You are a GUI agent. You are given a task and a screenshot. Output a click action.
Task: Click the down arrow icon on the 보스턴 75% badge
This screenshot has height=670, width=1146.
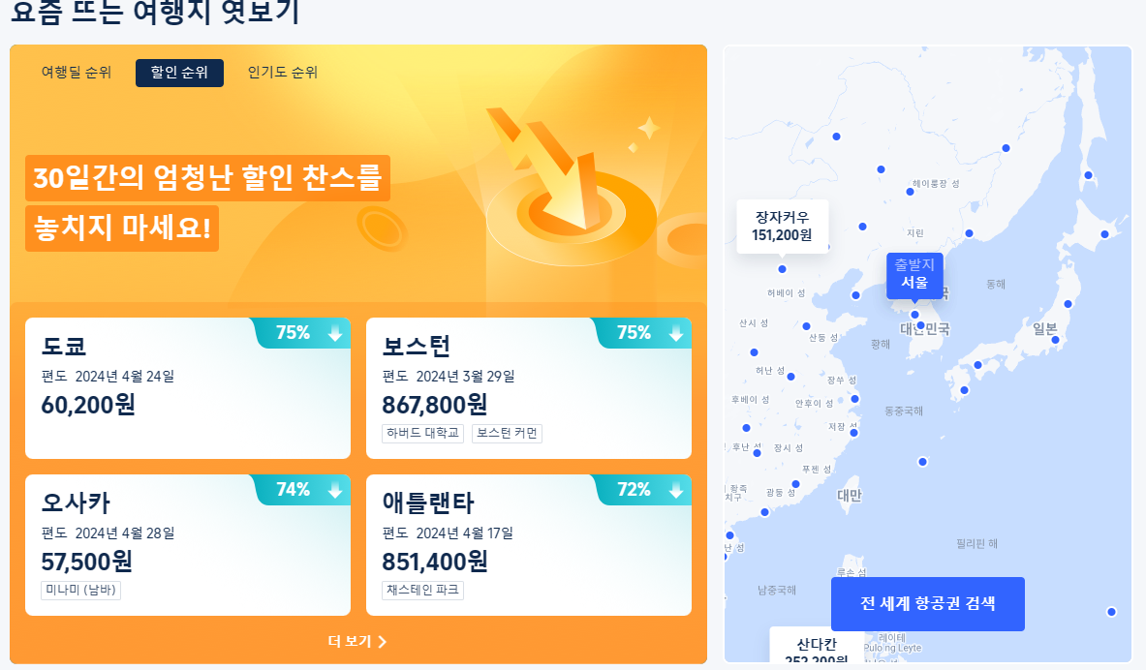pos(675,333)
